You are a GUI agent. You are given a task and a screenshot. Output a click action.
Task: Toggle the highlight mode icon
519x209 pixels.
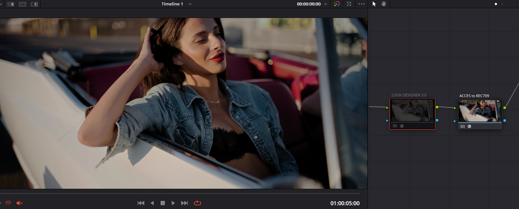click(x=34, y=4)
